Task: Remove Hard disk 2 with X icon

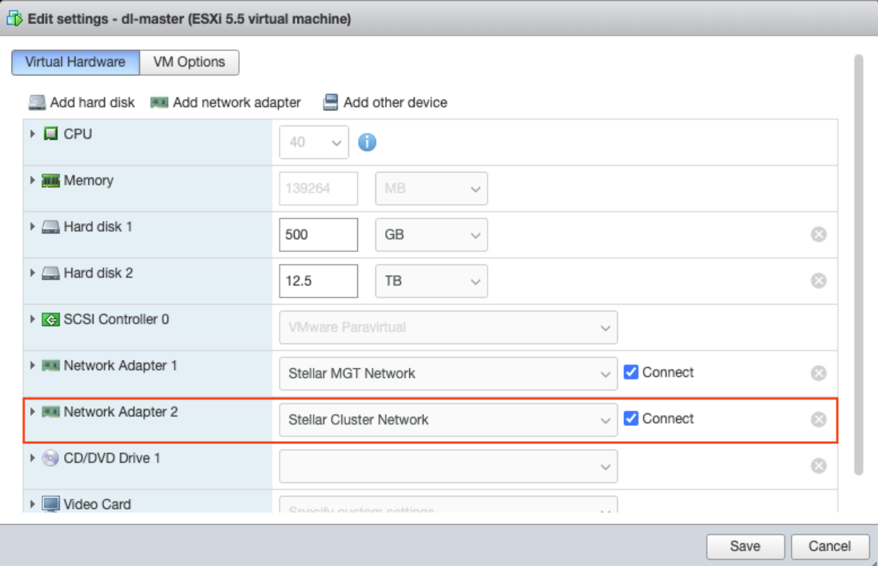Action: coord(818,281)
